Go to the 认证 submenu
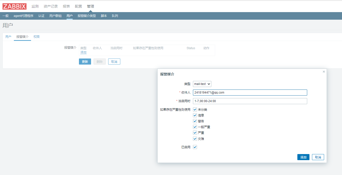Screen dimensions: 342x175 [41, 16]
